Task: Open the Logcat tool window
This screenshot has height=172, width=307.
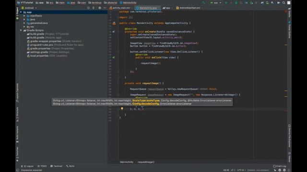Action: (x=27, y=166)
